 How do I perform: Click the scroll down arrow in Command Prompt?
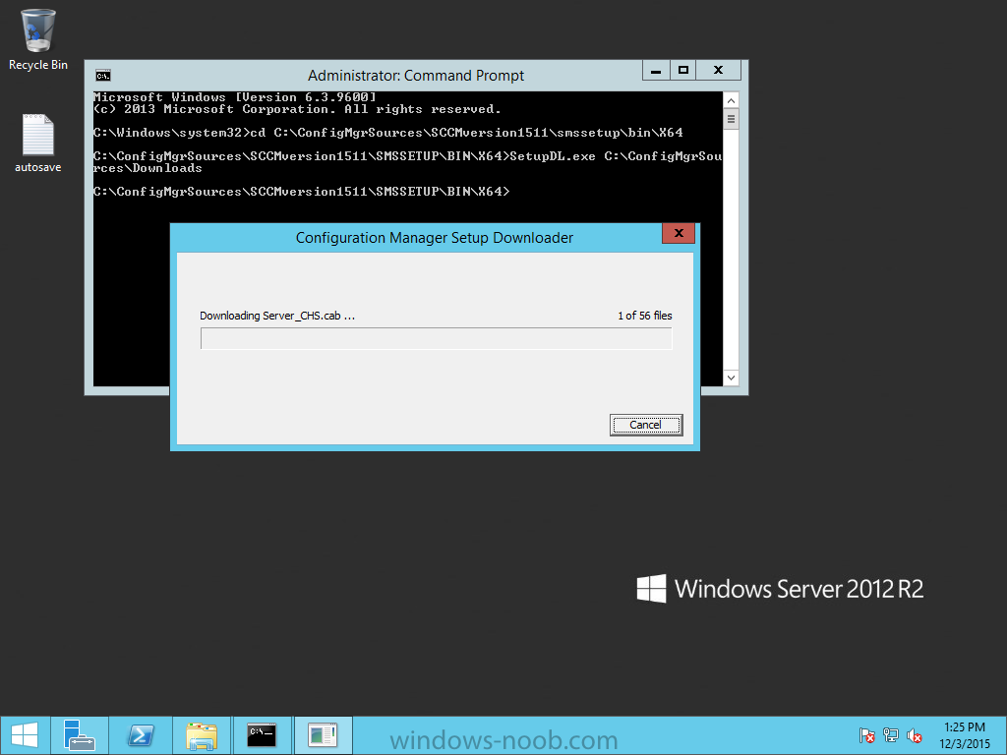pos(731,377)
